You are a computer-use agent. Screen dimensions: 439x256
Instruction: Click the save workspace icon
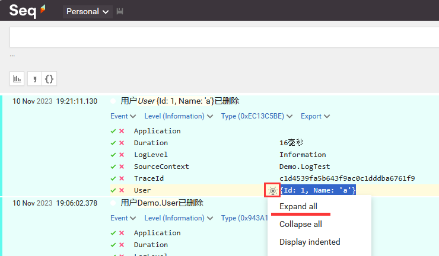(x=120, y=11)
